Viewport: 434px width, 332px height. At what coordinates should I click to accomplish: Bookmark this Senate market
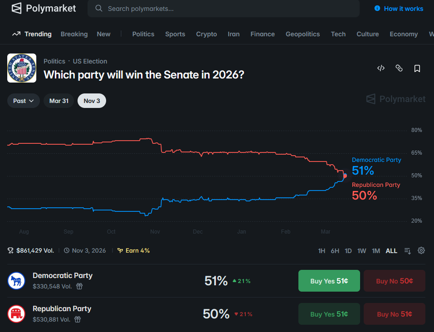417,68
